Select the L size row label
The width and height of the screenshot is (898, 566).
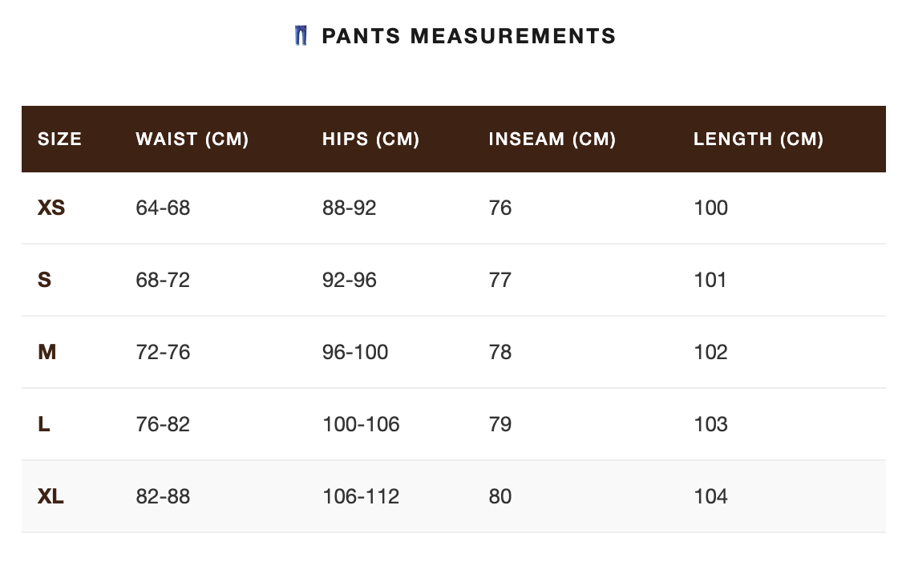[x=43, y=425]
